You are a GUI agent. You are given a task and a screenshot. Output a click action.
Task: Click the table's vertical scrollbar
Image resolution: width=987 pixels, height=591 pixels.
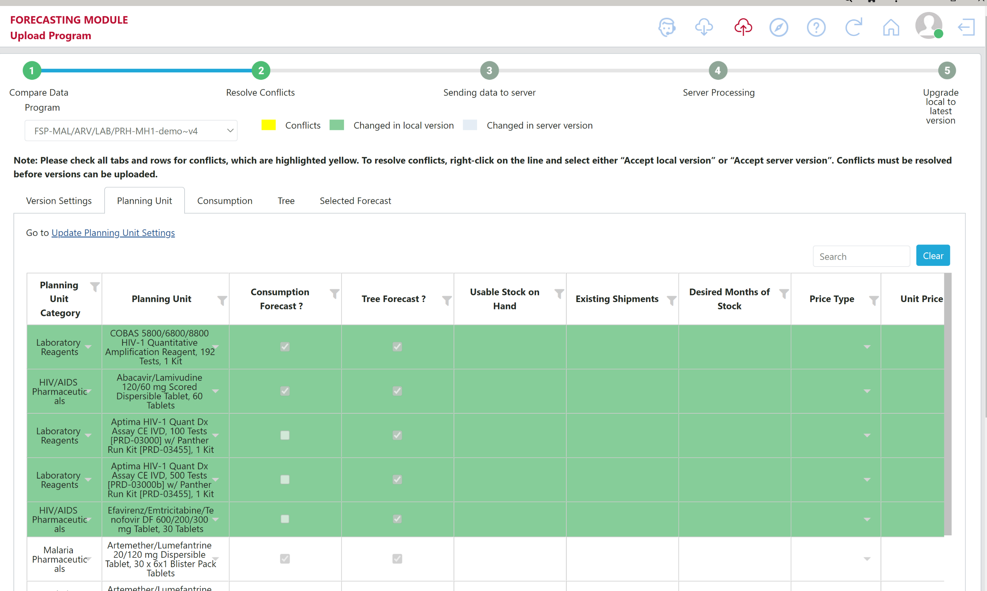pyautogui.click(x=948, y=404)
